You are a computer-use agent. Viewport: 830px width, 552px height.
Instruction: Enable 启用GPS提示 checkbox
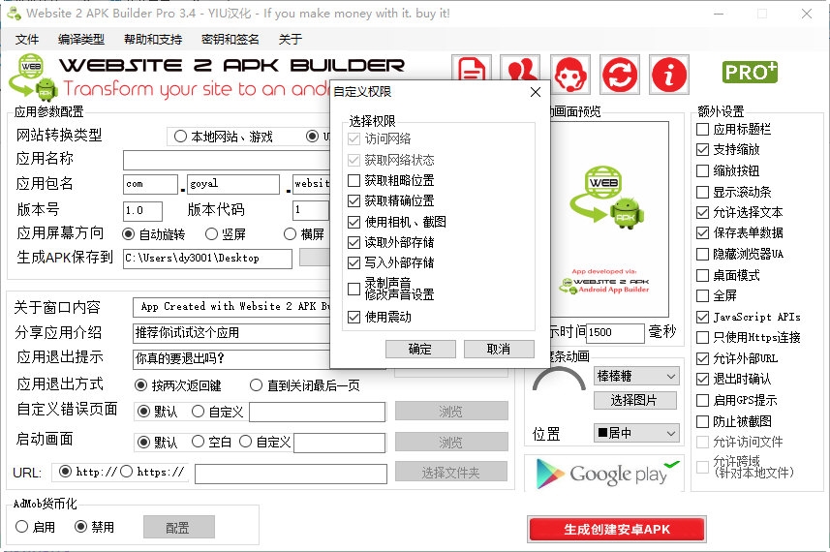pyautogui.click(x=702, y=400)
